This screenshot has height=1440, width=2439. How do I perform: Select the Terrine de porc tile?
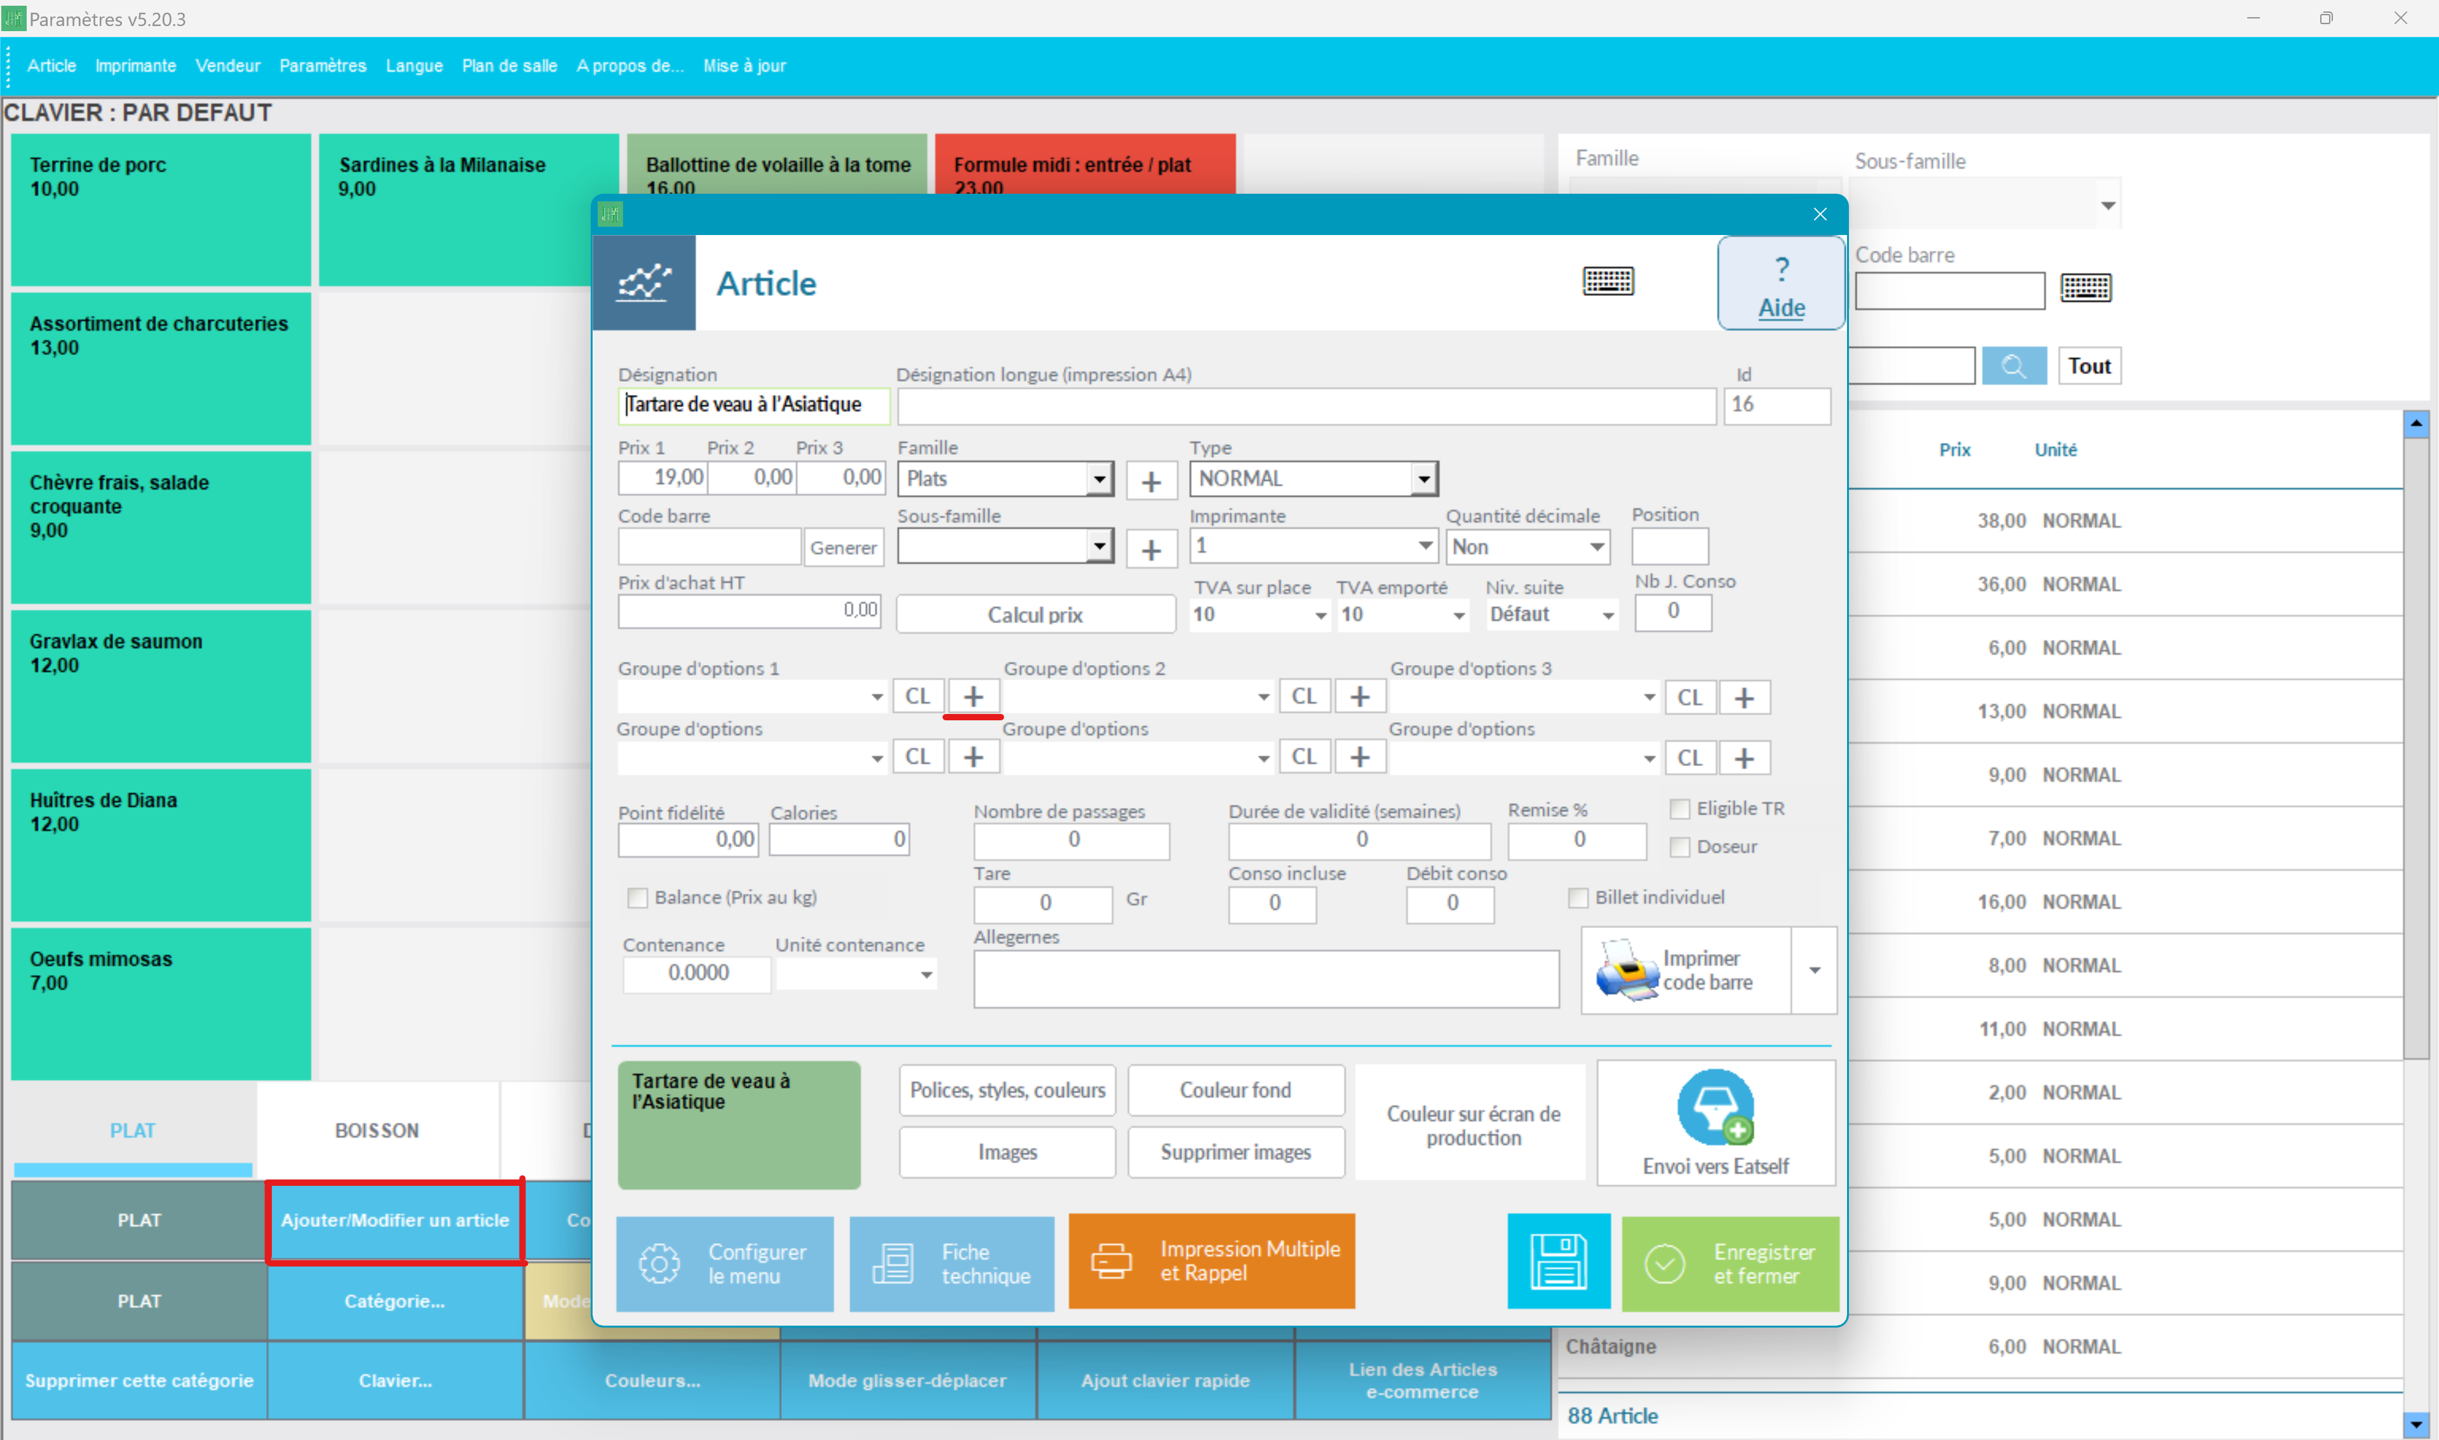click(161, 210)
